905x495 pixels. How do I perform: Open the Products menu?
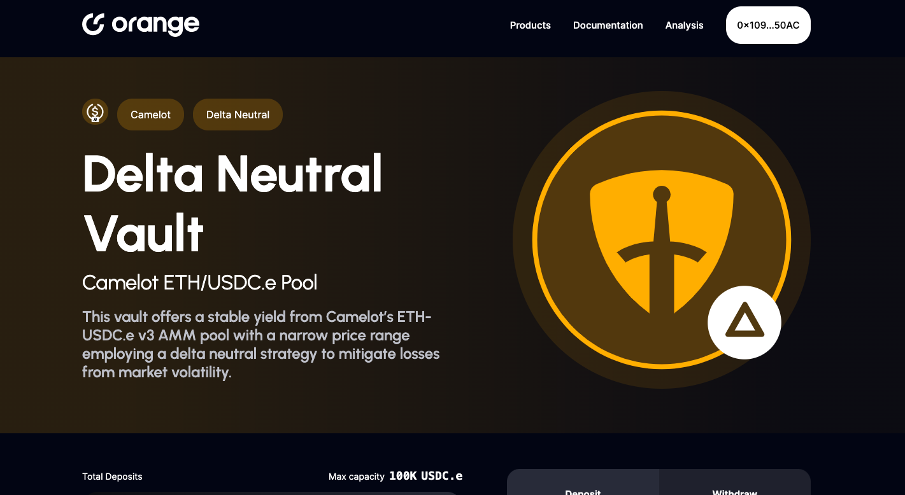[531, 25]
